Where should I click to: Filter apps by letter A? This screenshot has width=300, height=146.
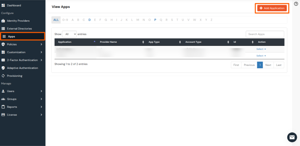[x=73, y=20]
